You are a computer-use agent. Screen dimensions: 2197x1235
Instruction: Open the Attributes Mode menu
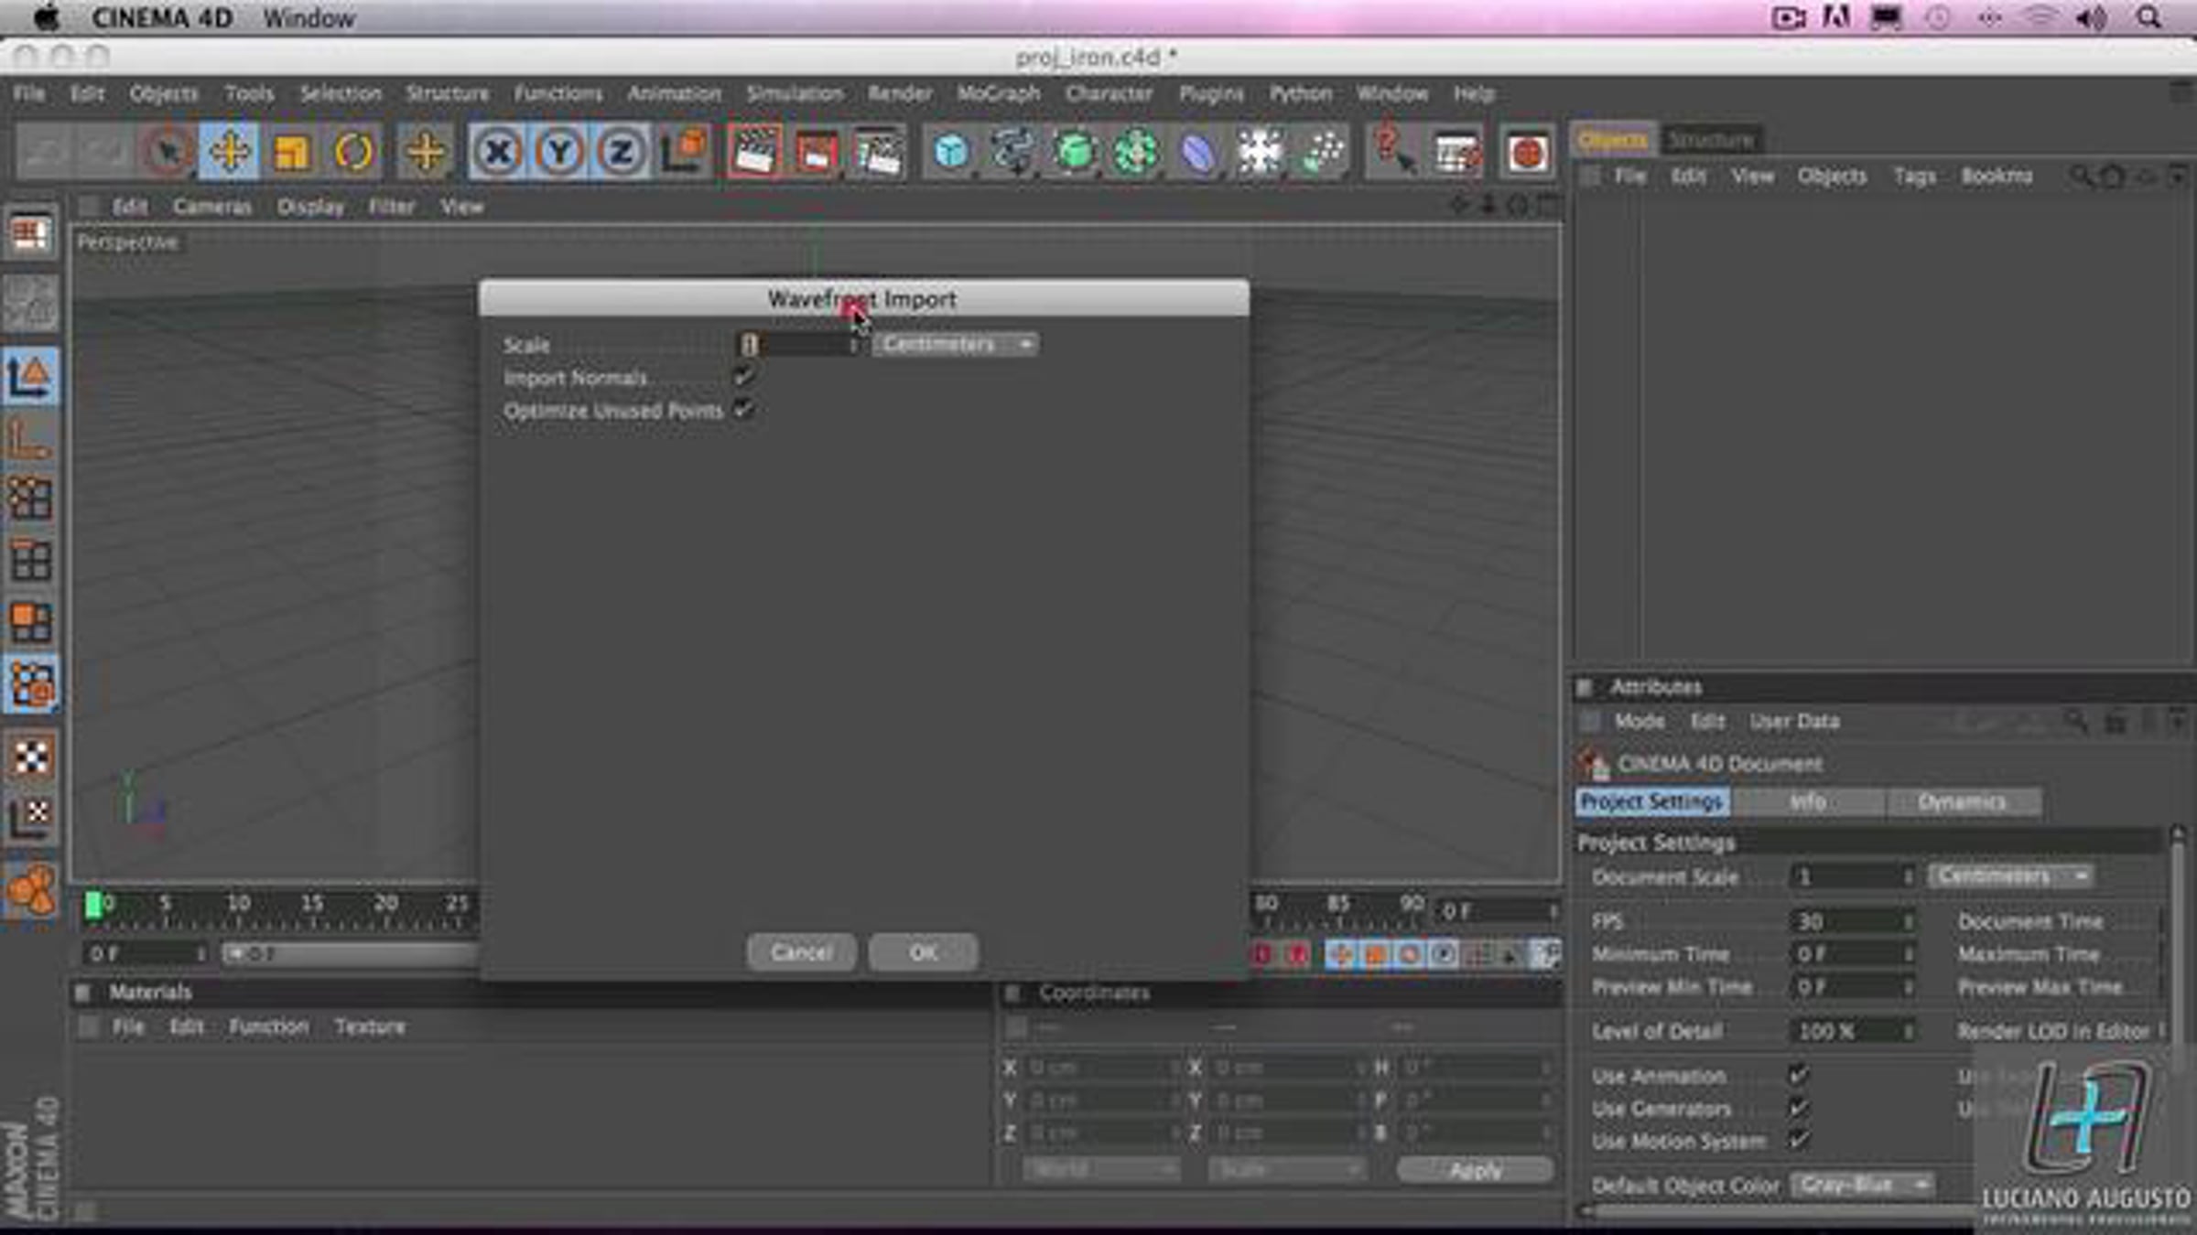[x=1640, y=721]
